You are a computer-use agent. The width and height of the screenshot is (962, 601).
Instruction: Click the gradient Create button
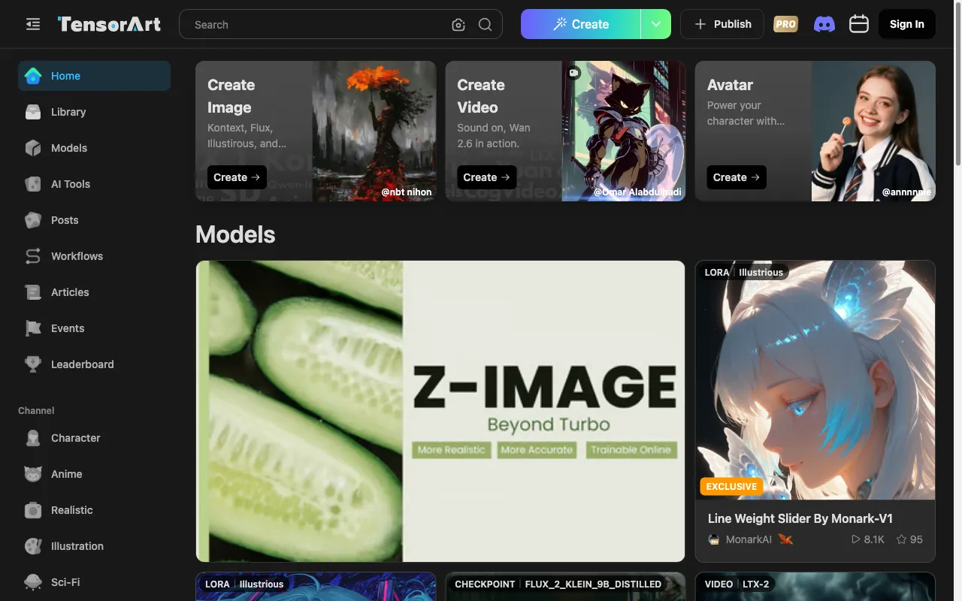580,24
